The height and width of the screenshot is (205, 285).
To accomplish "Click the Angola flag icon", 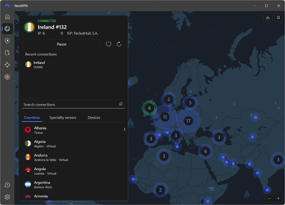I will pos(28,171).
